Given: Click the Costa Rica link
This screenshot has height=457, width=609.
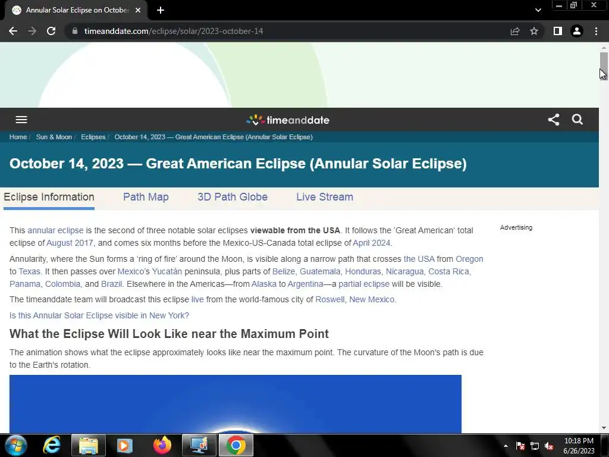Looking at the screenshot, I should 448,271.
